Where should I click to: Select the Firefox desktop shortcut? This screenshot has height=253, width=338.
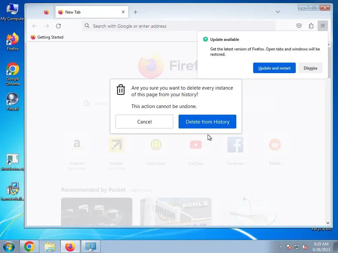(13, 42)
